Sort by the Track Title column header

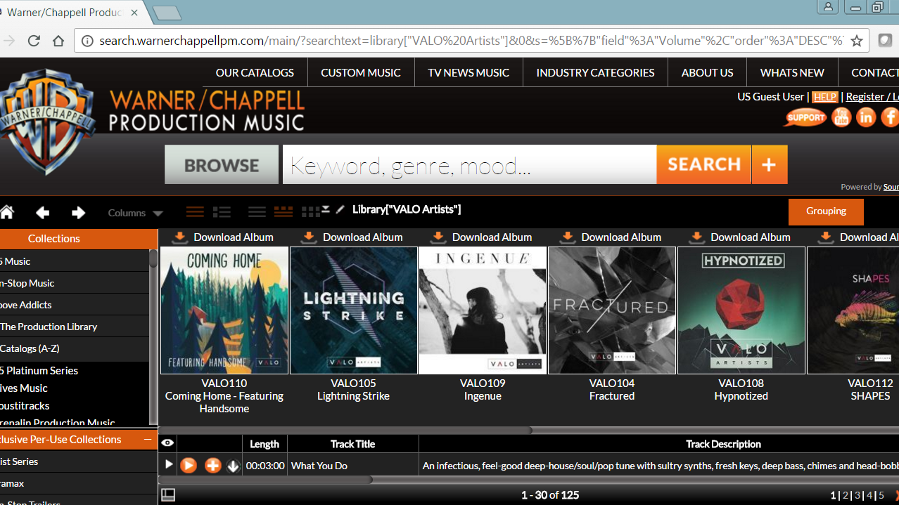(352, 444)
